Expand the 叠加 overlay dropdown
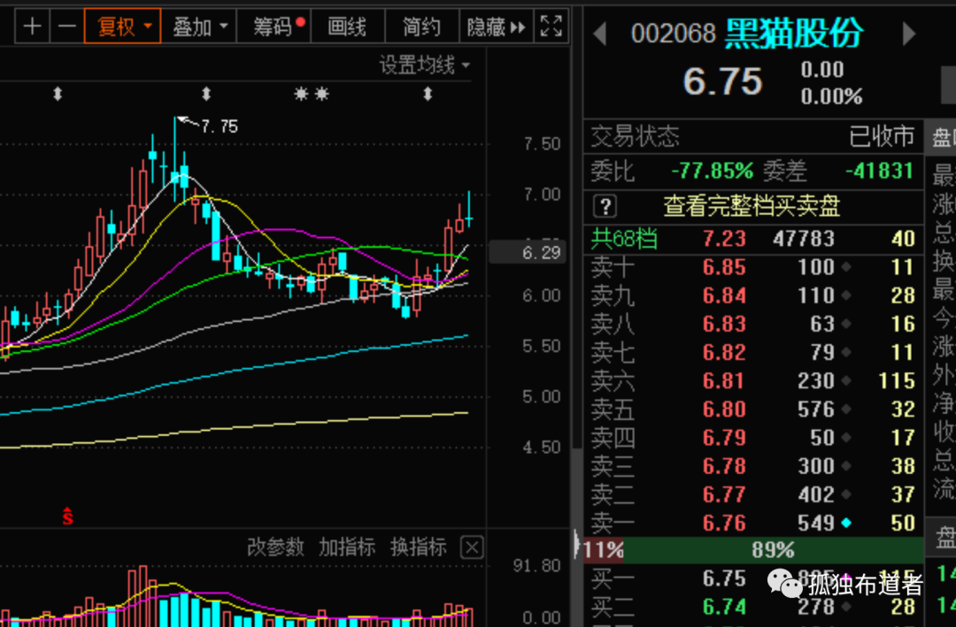Screen dimensions: 956x627 coord(199,27)
